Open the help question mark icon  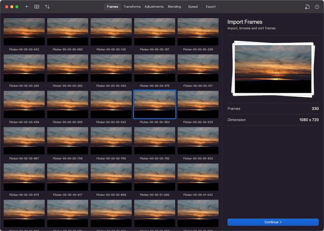[317, 7]
